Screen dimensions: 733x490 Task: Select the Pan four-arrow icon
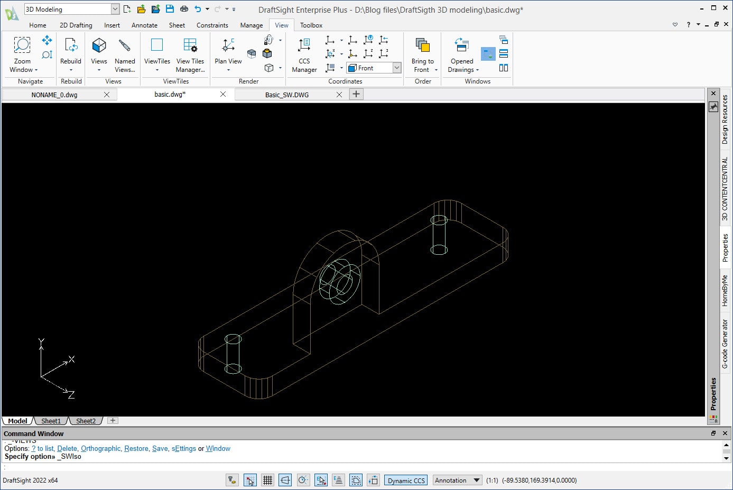click(47, 40)
